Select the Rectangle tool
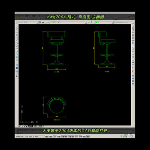 (17, 37)
